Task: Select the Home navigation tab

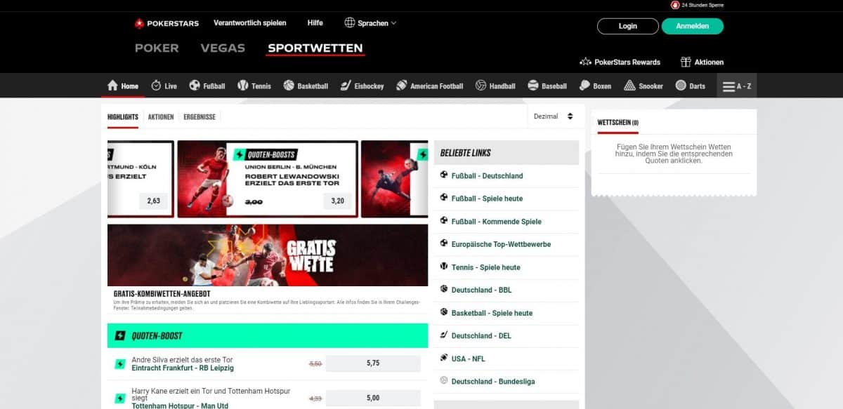Action: [123, 85]
